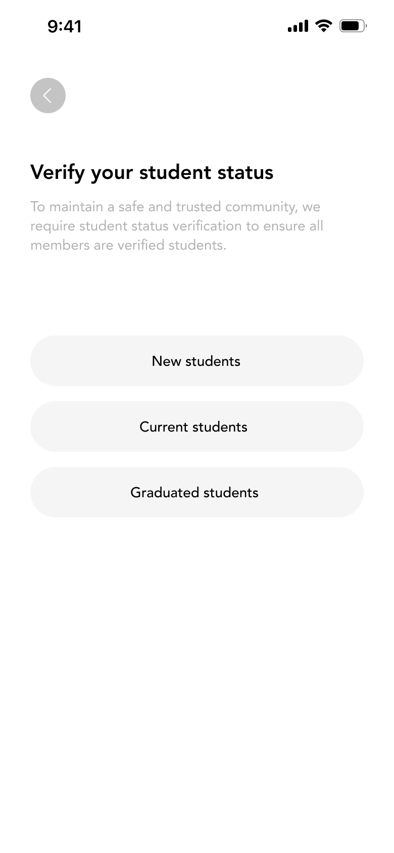
Task: Click the 'members are verified students' text line
Action: 128,245
